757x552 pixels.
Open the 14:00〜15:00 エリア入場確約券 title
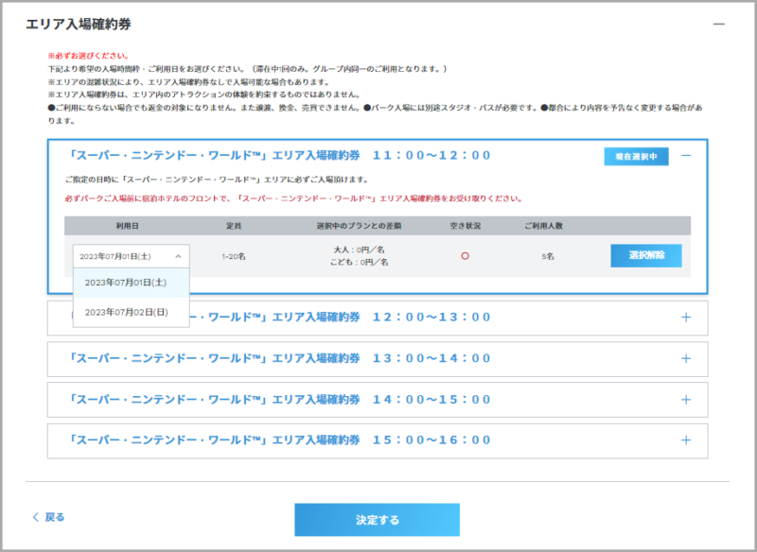coord(278,400)
